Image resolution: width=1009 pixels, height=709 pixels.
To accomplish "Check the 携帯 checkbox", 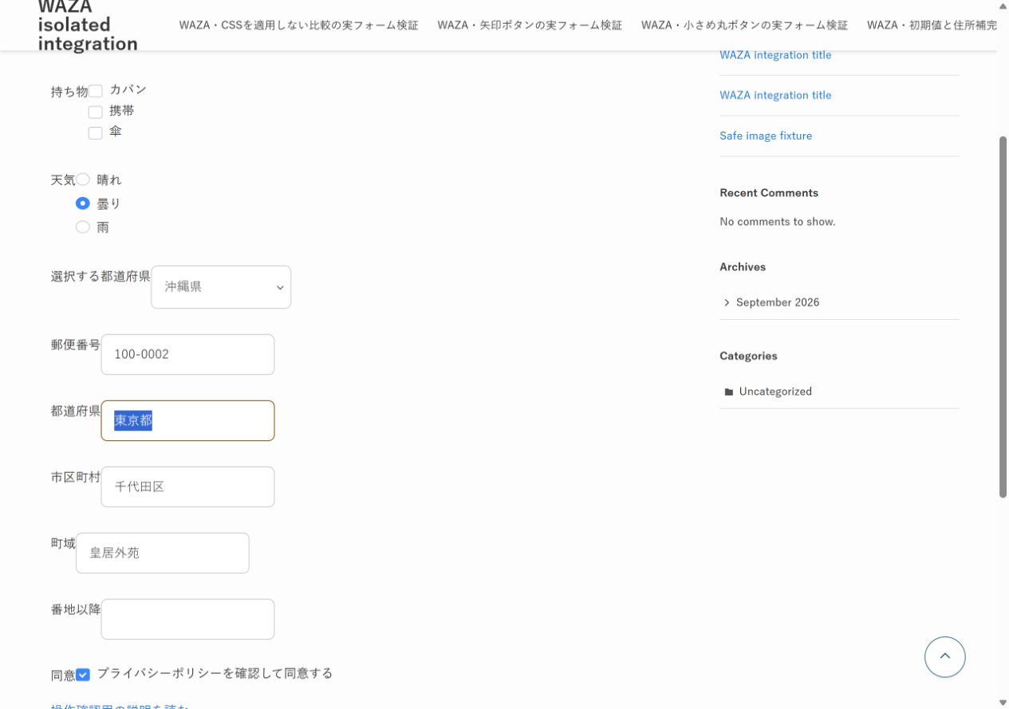I will click(x=96, y=112).
